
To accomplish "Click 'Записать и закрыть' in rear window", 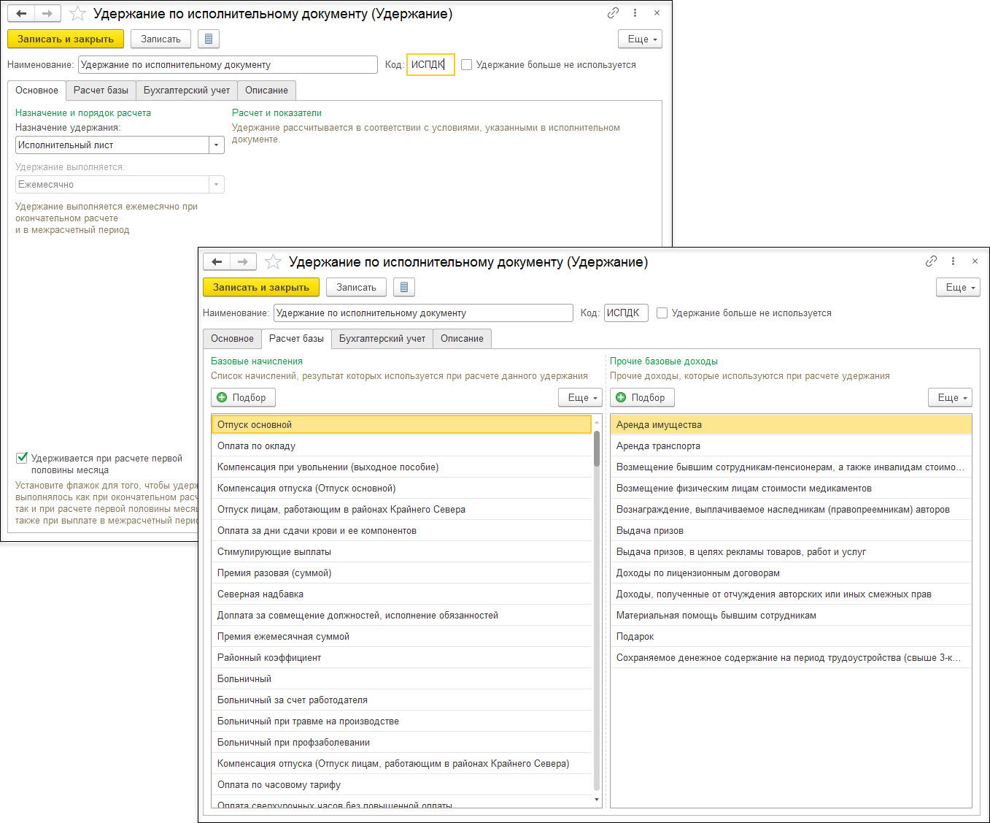I will 66,39.
